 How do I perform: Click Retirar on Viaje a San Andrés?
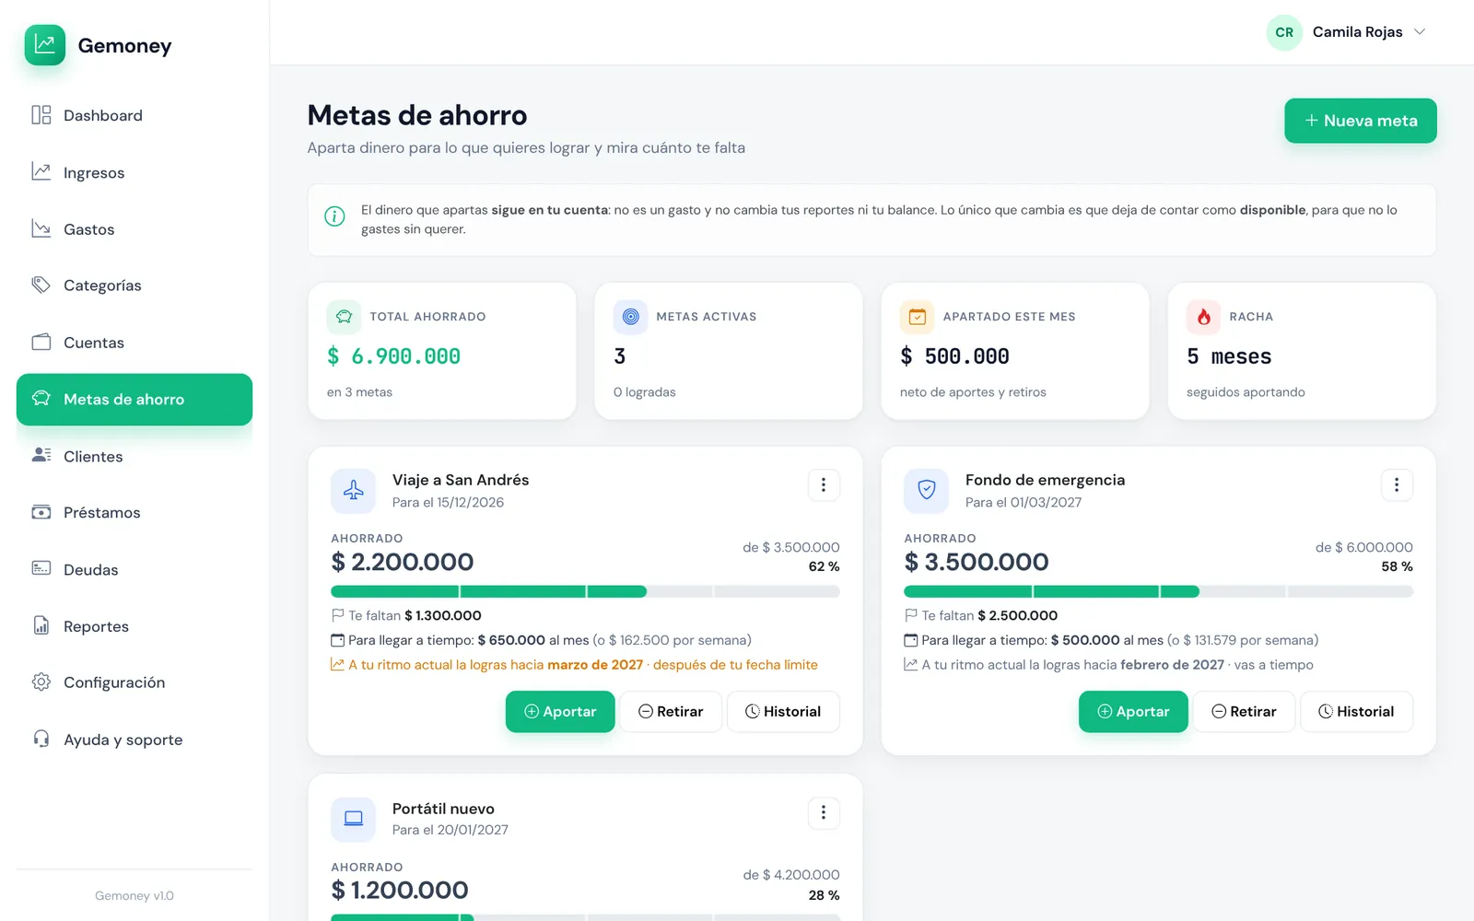point(671,712)
